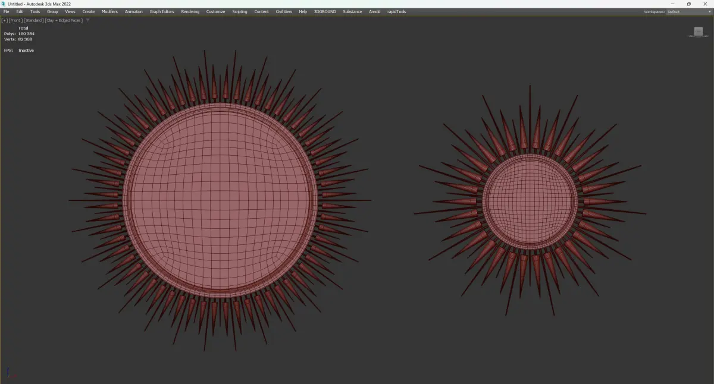Open the 3DGROUND menu
This screenshot has height=384, width=714.
(325, 11)
